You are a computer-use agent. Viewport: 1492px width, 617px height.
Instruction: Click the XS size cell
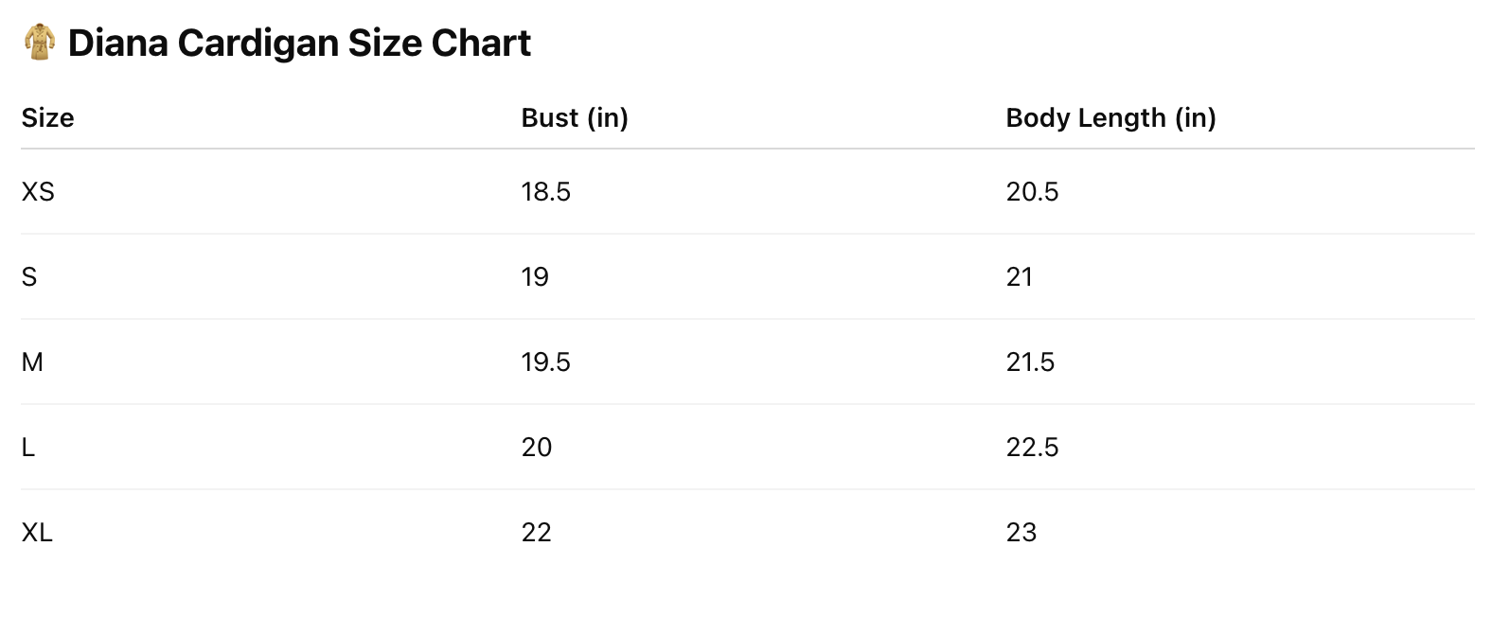38,192
